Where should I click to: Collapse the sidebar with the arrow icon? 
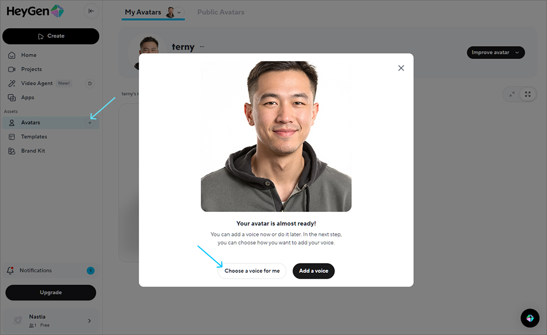(91, 11)
